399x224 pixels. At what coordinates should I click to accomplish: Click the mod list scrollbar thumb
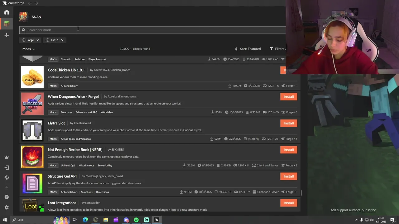301,193
